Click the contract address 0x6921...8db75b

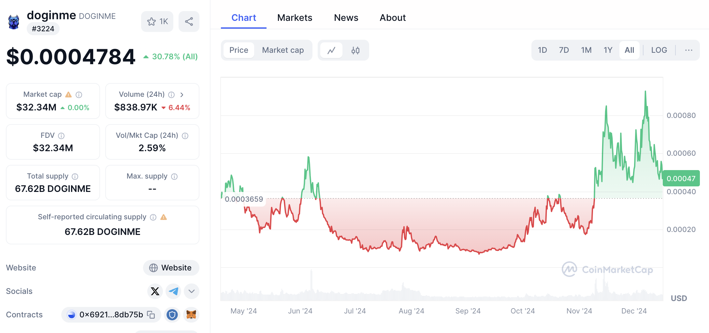click(x=111, y=315)
